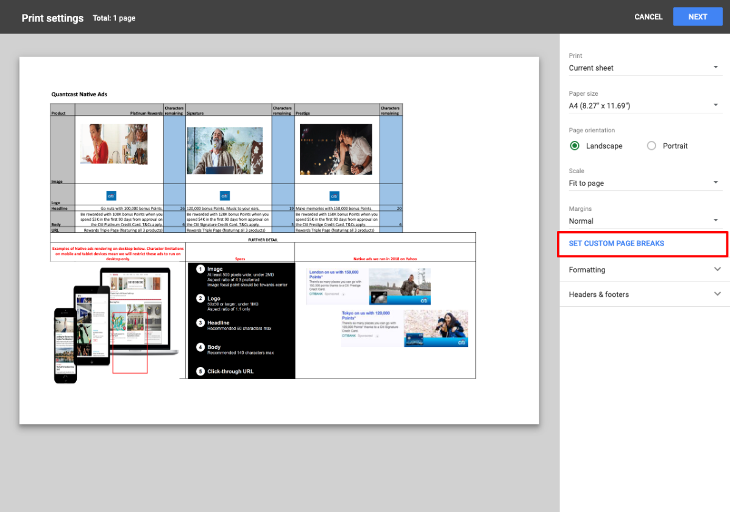Click the Platinum Rewards ad image in preview
The height and width of the screenshot is (512, 730).
tap(114, 144)
